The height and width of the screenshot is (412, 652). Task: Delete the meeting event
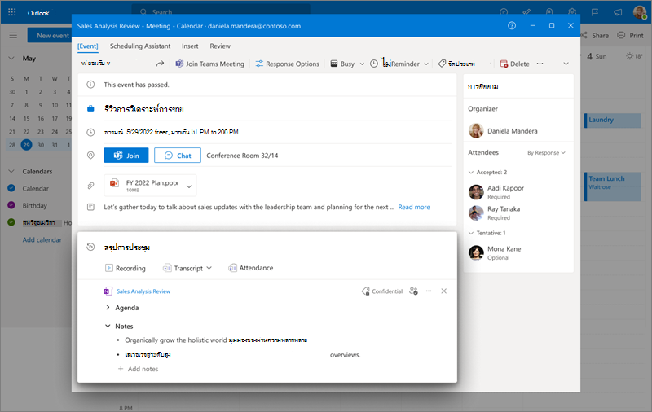point(515,64)
